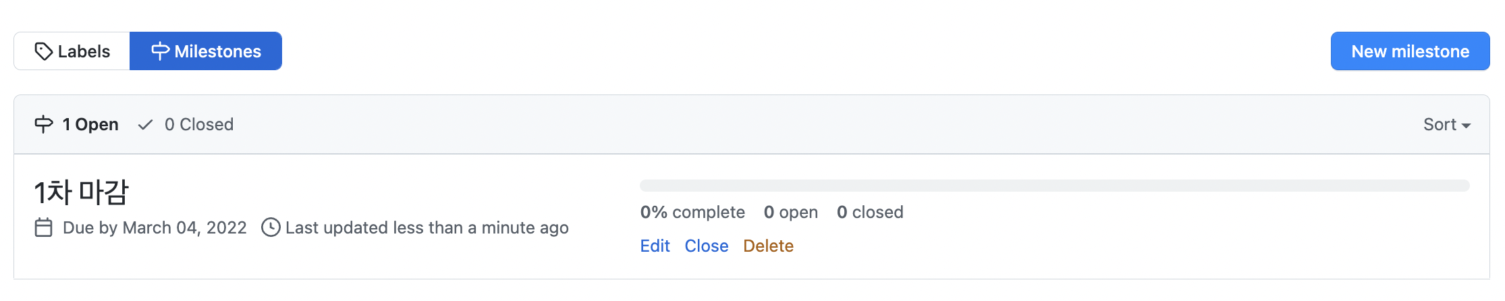Show the 0 Closed milestones filter
This screenshot has height=301, width=1505.
tap(186, 124)
